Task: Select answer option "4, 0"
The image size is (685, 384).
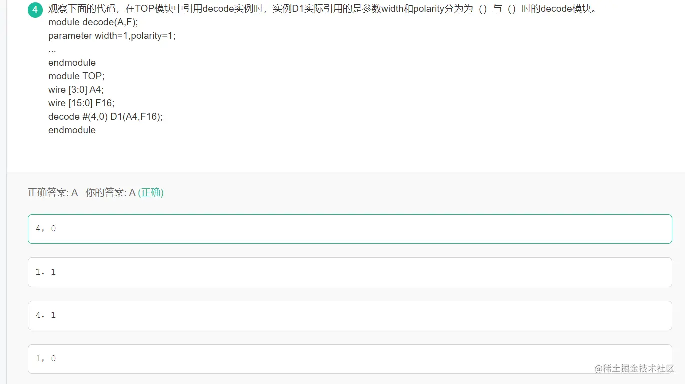Action: click(x=350, y=229)
